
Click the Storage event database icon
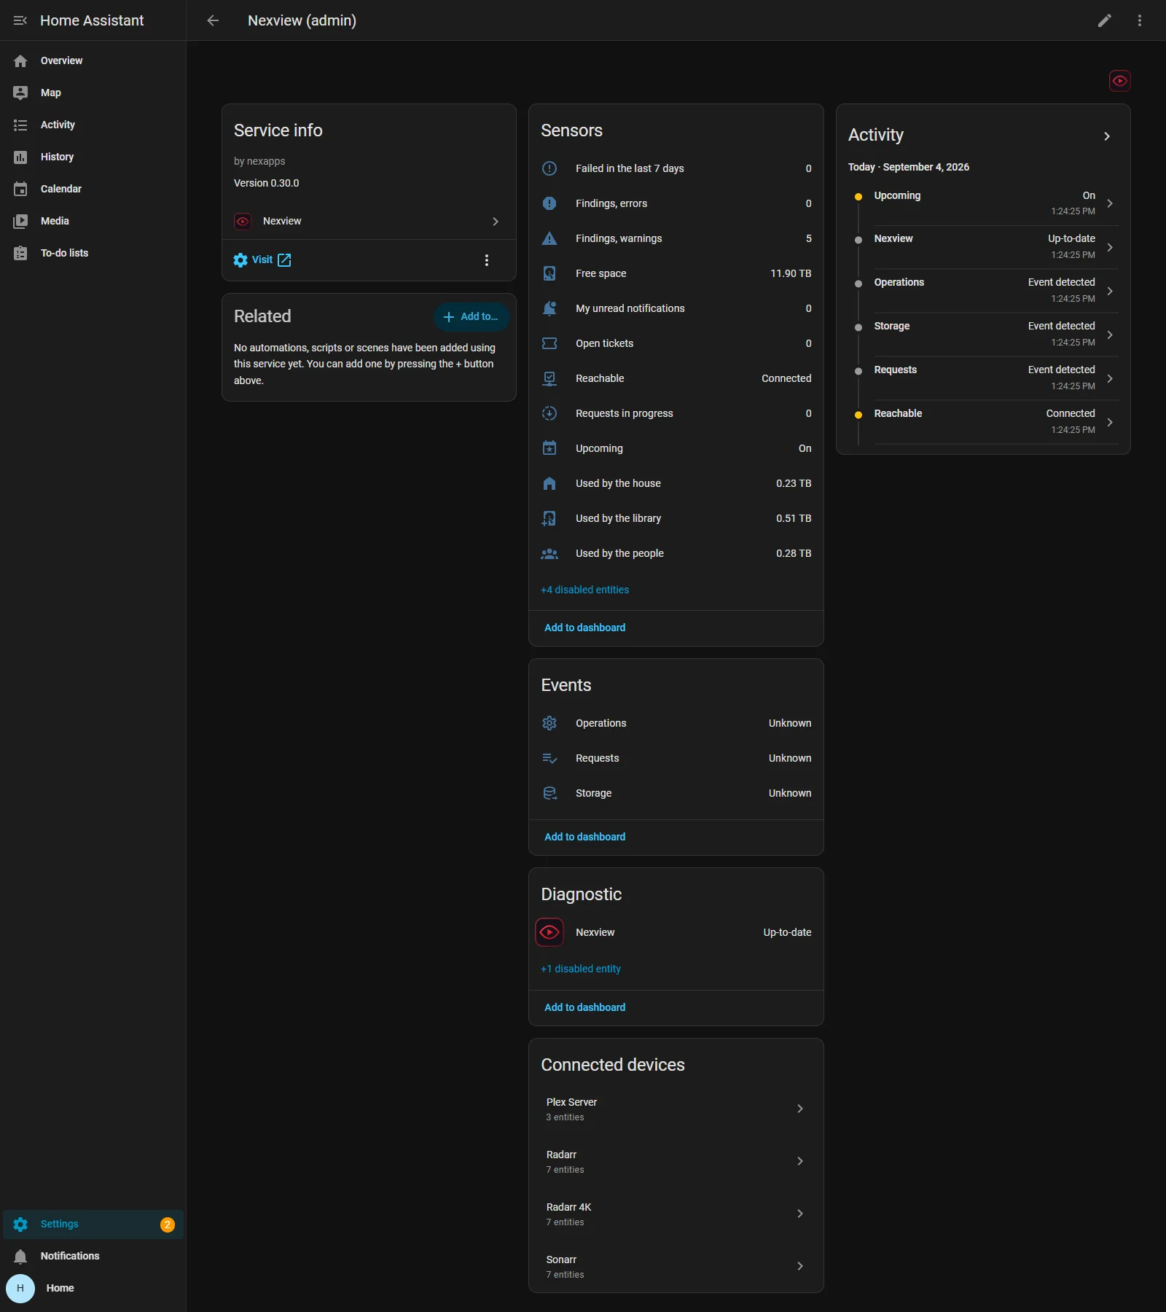(549, 793)
